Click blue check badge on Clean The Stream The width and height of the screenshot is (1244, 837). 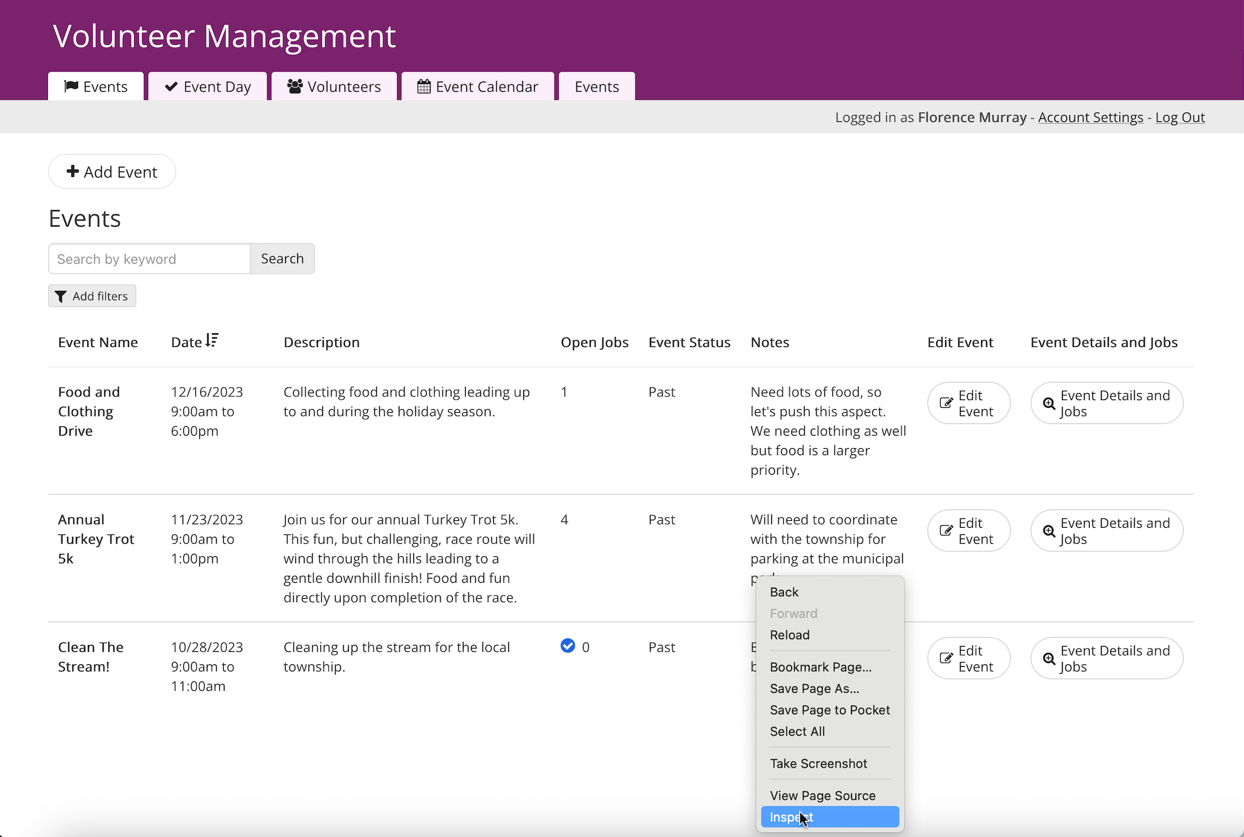click(568, 646)
